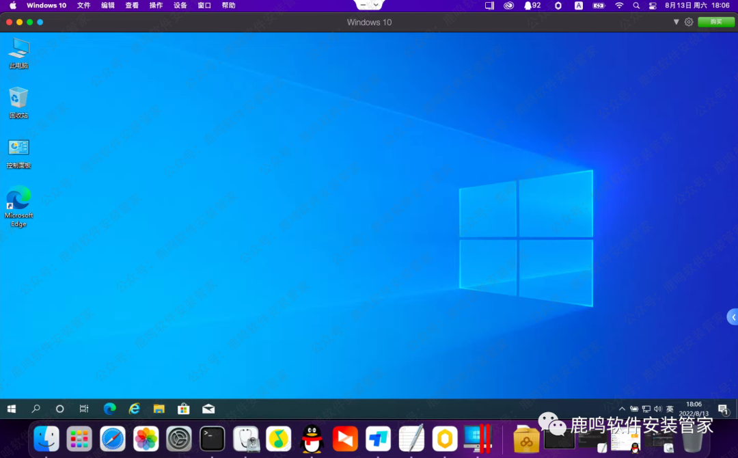Screen dimensions: 738x458
Task: Open Windows taskbar search
Action: pyautogui.click(x=36, y=409)
